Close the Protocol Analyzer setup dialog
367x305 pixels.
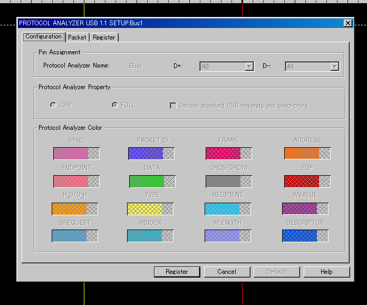(348, 23)
